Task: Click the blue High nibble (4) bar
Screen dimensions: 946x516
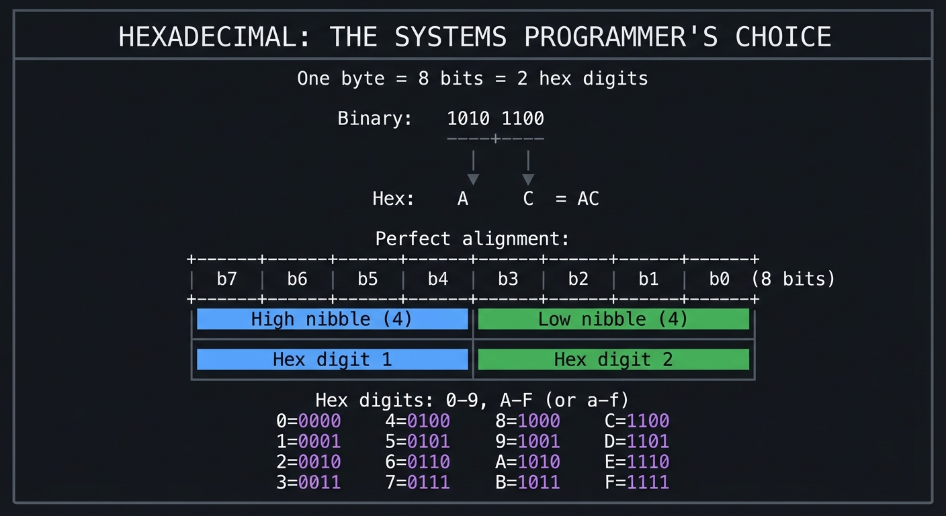Action: click(332, 319)
